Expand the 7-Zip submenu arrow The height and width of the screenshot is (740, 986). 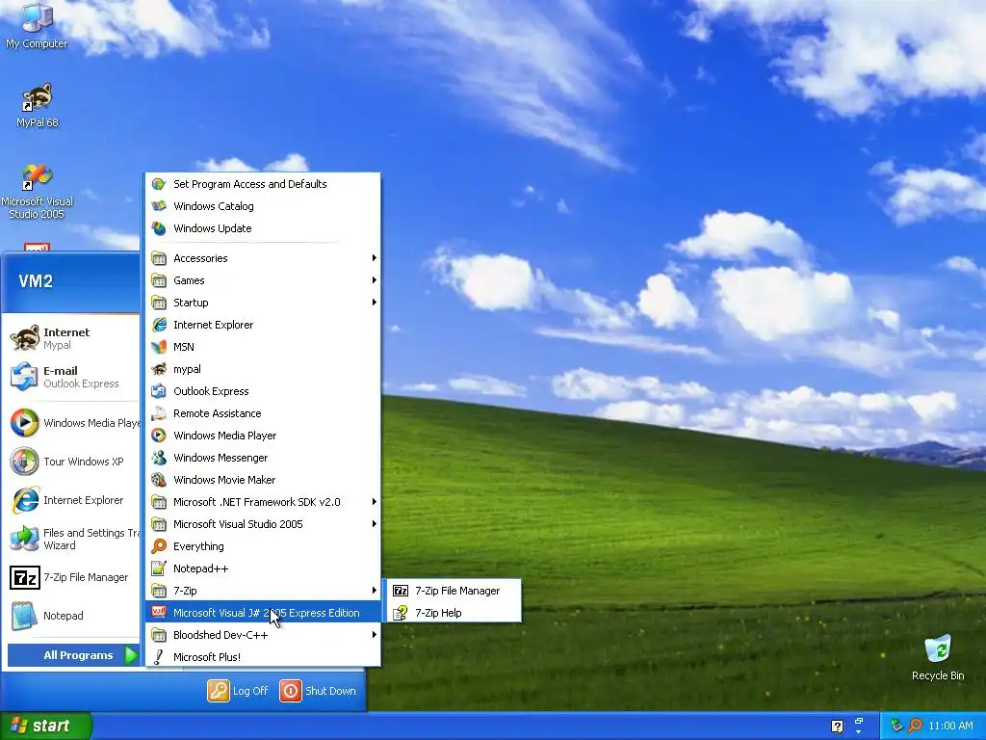click(x=375, y=591)
